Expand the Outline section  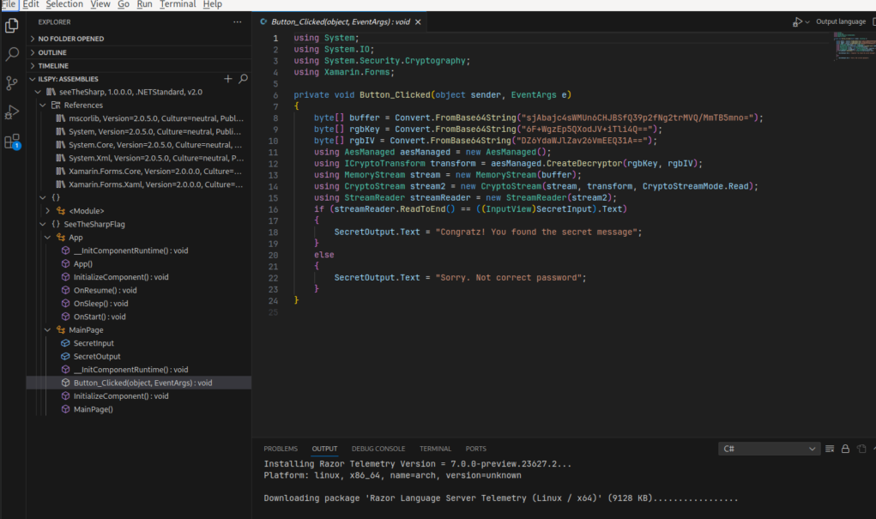coord(52,52)
